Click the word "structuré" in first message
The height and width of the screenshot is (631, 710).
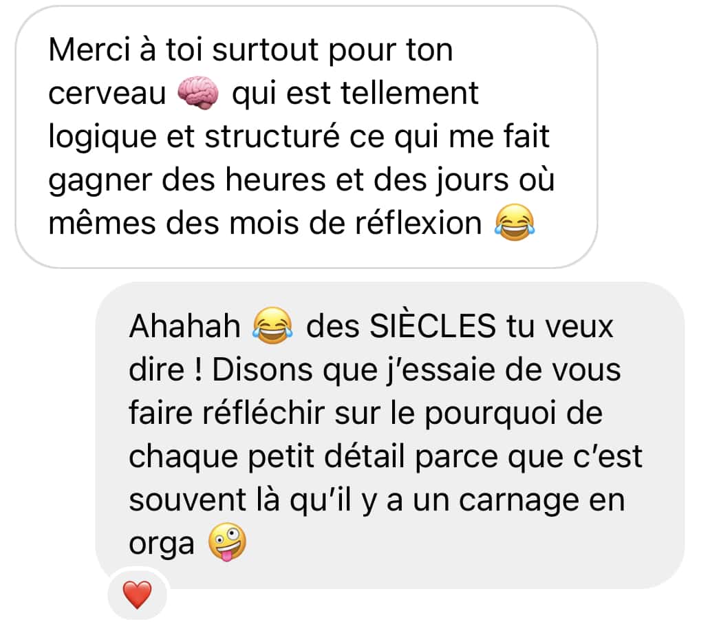272,136
